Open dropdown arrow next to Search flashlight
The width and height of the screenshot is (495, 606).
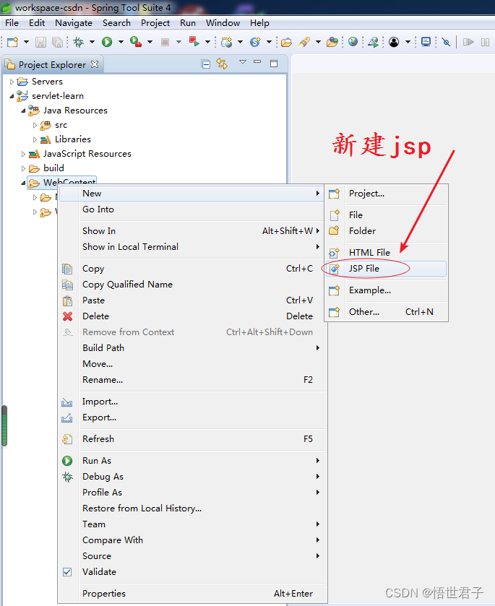(318, 42)
